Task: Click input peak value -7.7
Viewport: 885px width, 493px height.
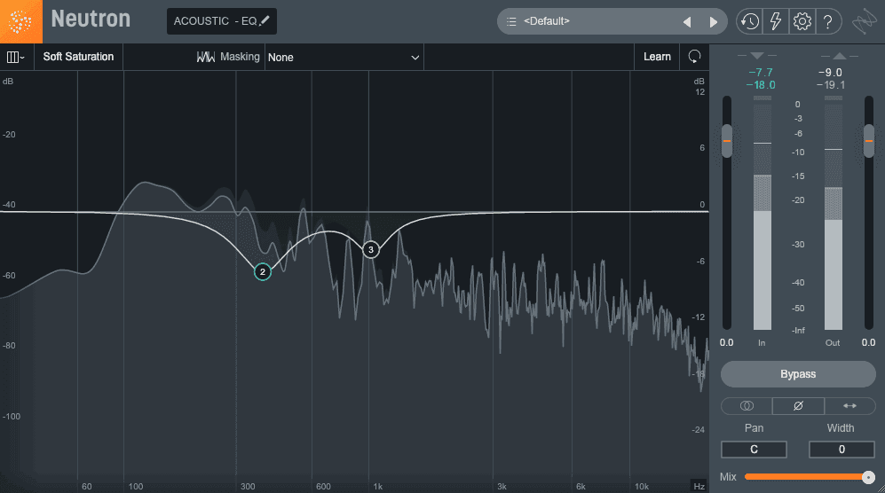Action: [760, 72]
